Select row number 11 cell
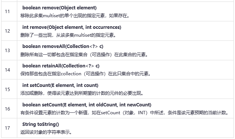 click(x=9, y=12)
